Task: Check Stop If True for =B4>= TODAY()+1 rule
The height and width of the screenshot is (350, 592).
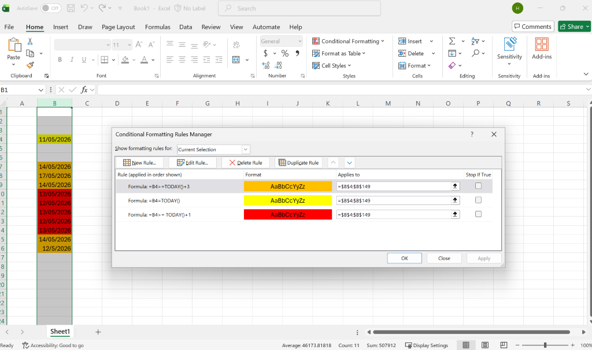Action: (478, 214)
